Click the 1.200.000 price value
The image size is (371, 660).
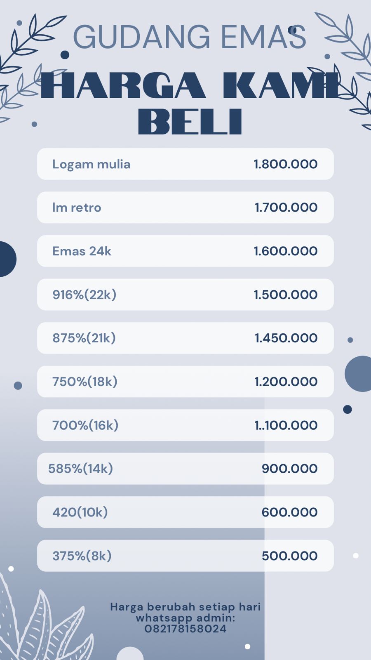click(x=286, y=382)
